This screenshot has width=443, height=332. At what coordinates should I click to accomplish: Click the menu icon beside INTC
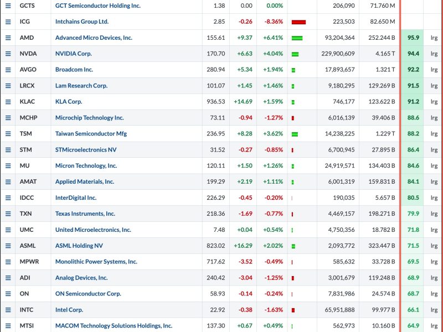(x=8, y=310)
